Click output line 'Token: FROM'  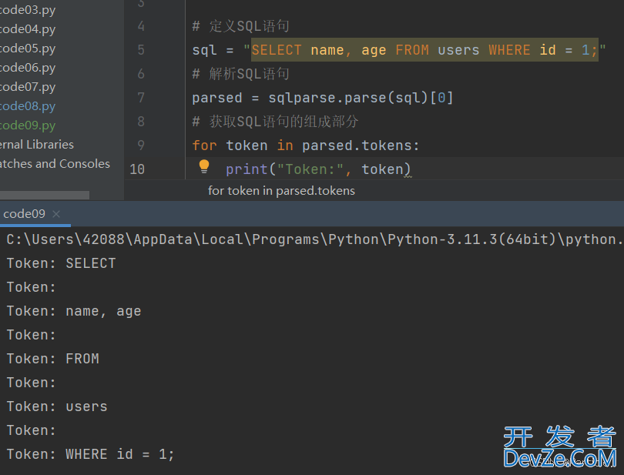point(53,359)
